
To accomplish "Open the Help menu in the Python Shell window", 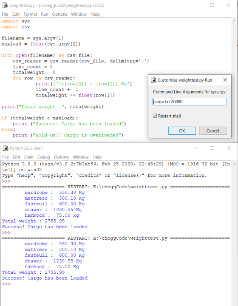I will 97,157.
